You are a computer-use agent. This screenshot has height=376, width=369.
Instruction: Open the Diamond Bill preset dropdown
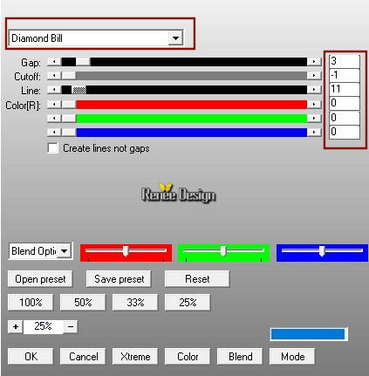[175, 38]
